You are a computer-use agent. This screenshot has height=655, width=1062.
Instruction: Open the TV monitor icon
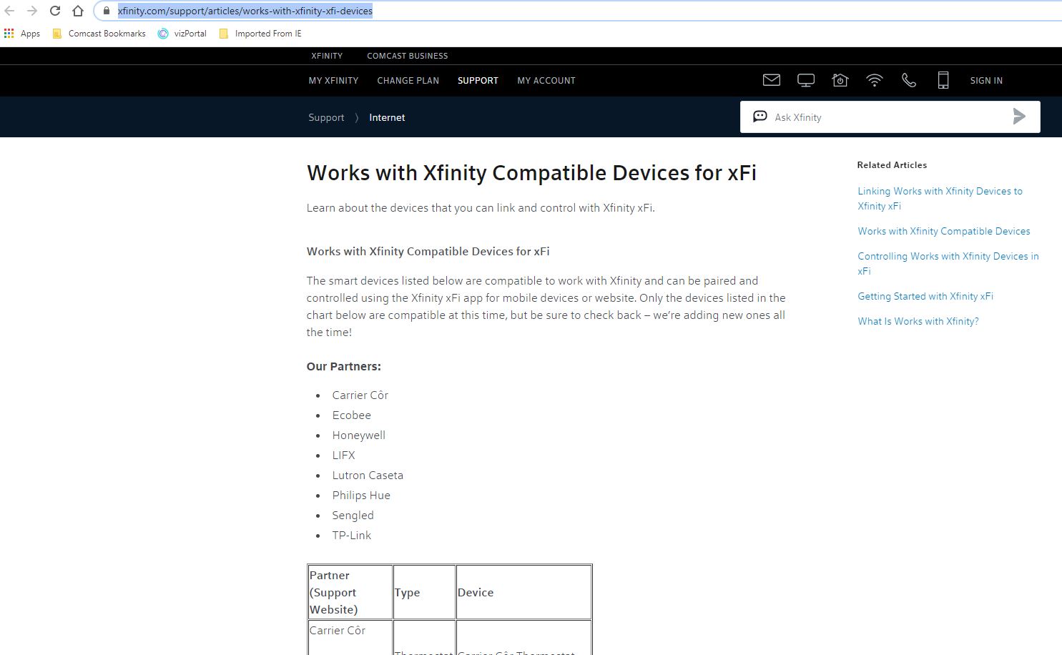click(805, 80)
